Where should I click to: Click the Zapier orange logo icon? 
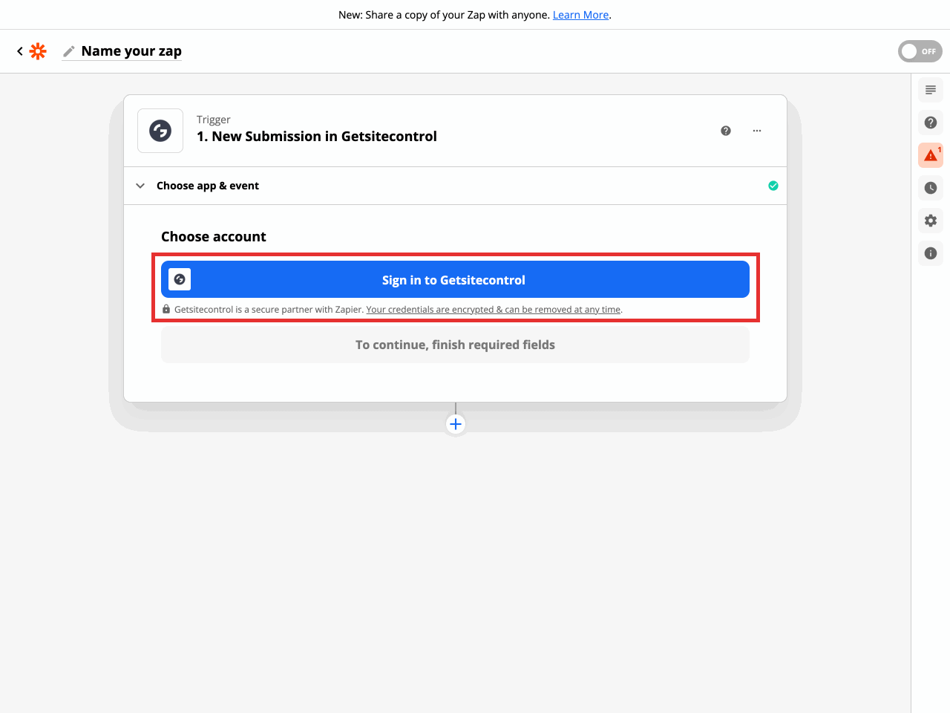tap(38, 51)
